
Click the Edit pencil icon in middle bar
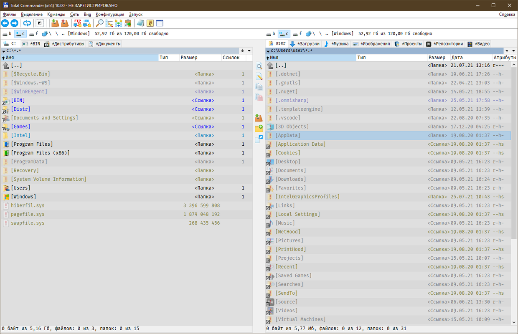(x=259, y=77)
